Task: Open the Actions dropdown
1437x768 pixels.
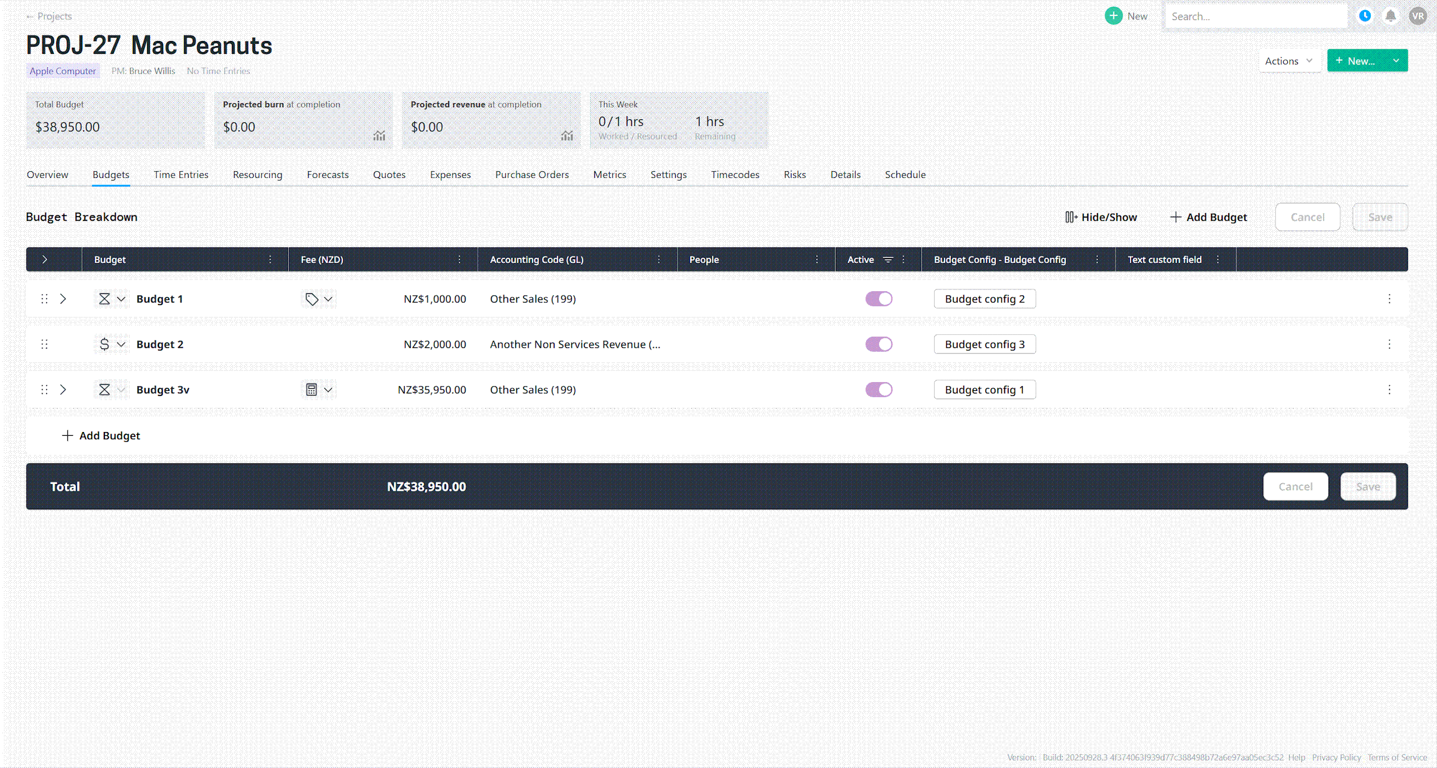Action: point(1288,61)
